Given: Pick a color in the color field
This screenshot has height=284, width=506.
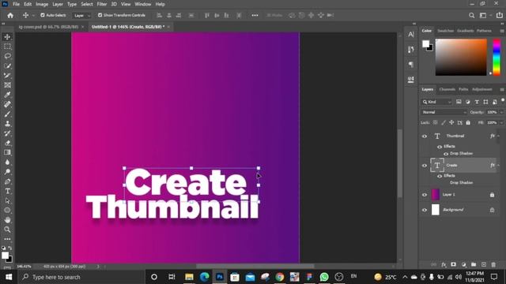Looking at the screenshot, I should point(461,58).
